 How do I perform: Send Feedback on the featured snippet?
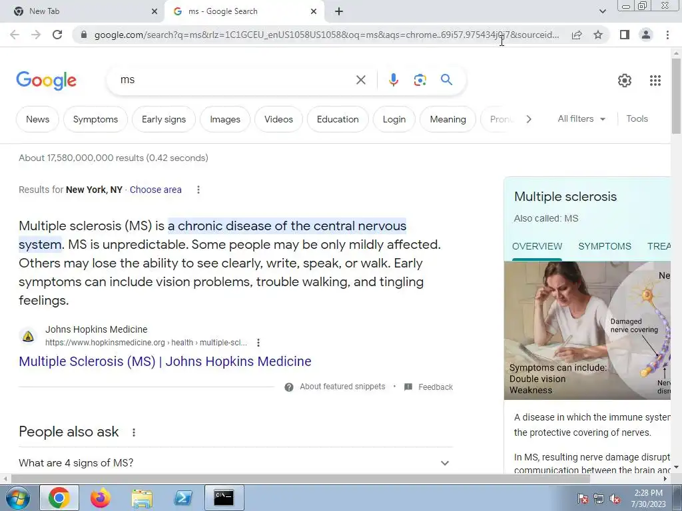[436, 387]
